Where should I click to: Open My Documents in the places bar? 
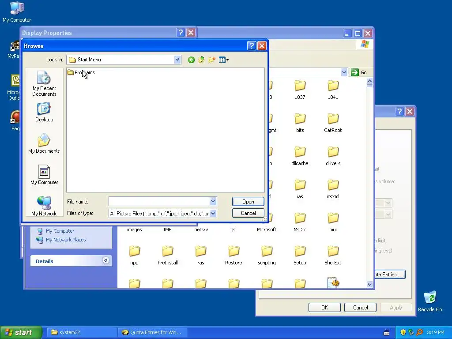(x=44, y=143)
